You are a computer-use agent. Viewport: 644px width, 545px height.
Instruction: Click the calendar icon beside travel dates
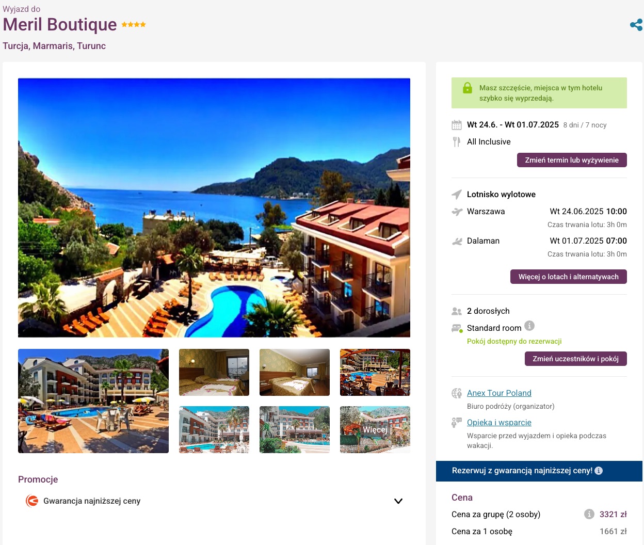(x=457, y=125)
